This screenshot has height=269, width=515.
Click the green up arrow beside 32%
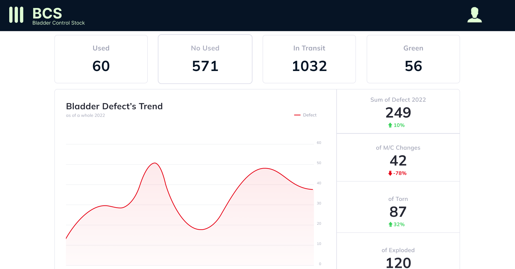point(390,224)
